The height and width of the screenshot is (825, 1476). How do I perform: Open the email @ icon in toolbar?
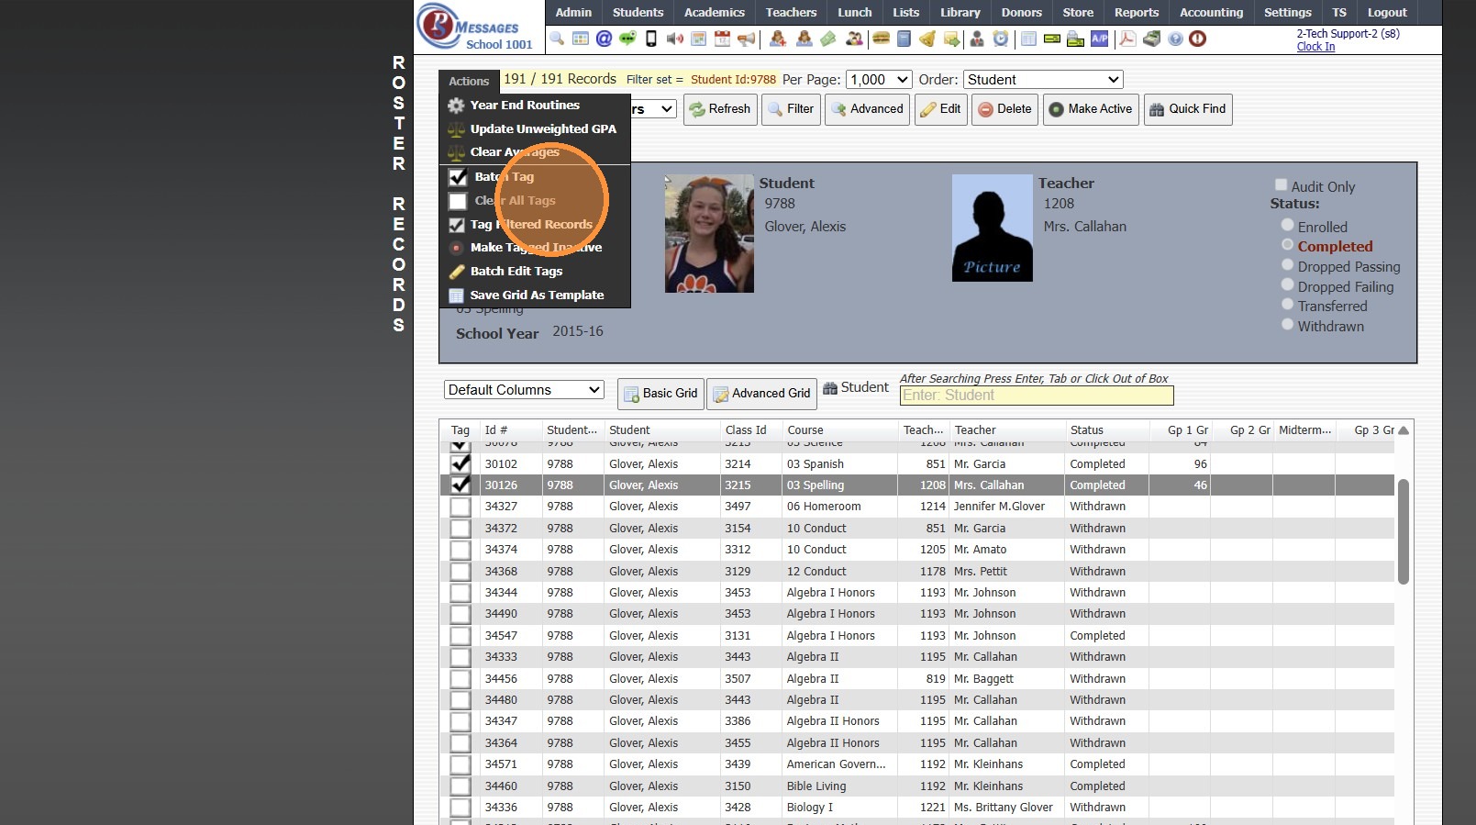[x=604, y=39]
